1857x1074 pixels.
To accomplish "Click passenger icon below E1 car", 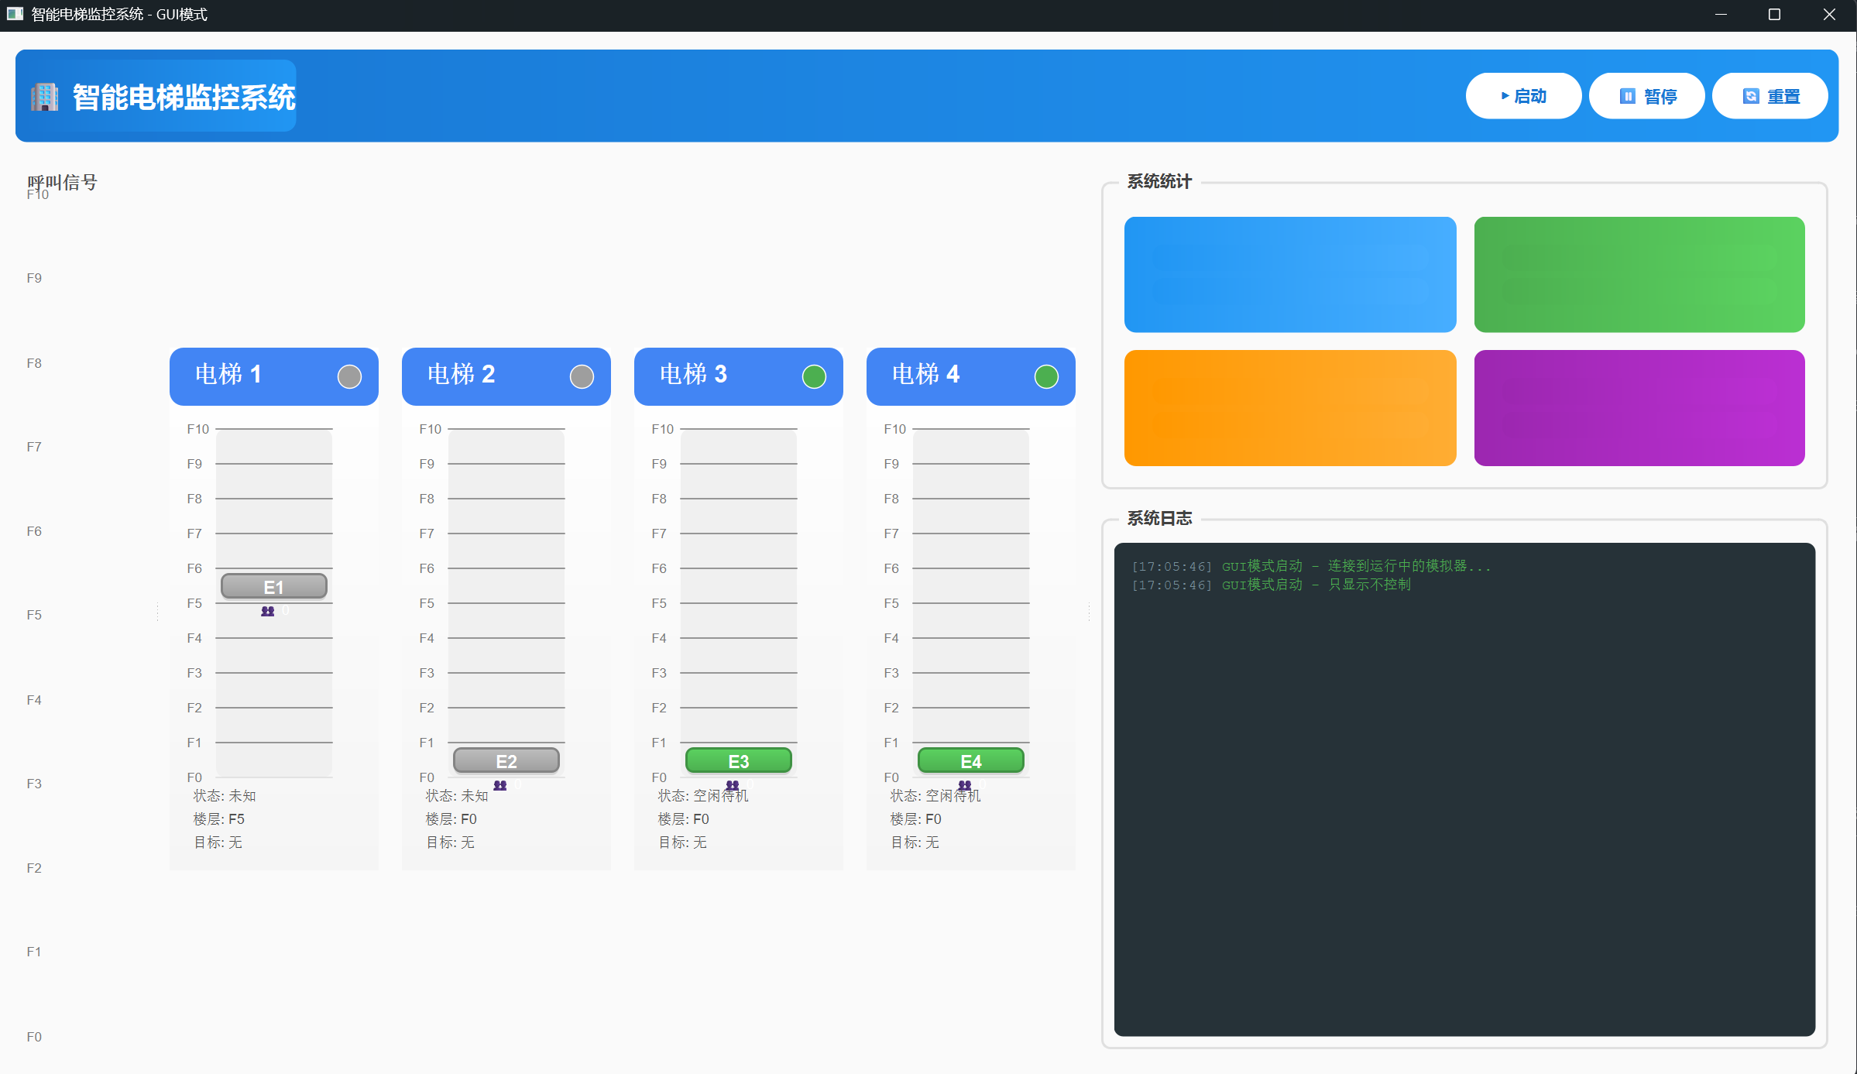I will point(268,612).
